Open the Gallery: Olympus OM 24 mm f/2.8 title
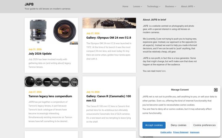The width and height of the screenshot is (222, 138). pyautogui.click(x=109, y=38)
